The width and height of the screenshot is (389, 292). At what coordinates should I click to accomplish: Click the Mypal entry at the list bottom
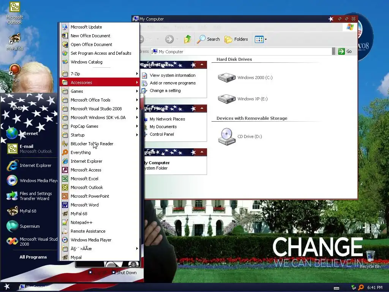point(99,257)
